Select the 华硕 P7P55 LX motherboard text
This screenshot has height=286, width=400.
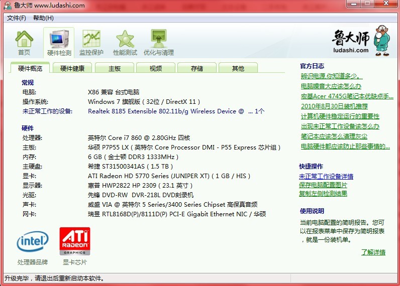[x=184, y=148]
